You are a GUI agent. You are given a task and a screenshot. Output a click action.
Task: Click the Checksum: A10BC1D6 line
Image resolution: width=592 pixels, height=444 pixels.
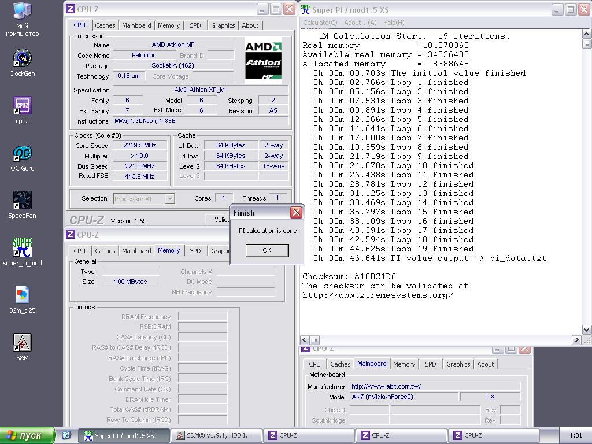(x=349, y=276)
